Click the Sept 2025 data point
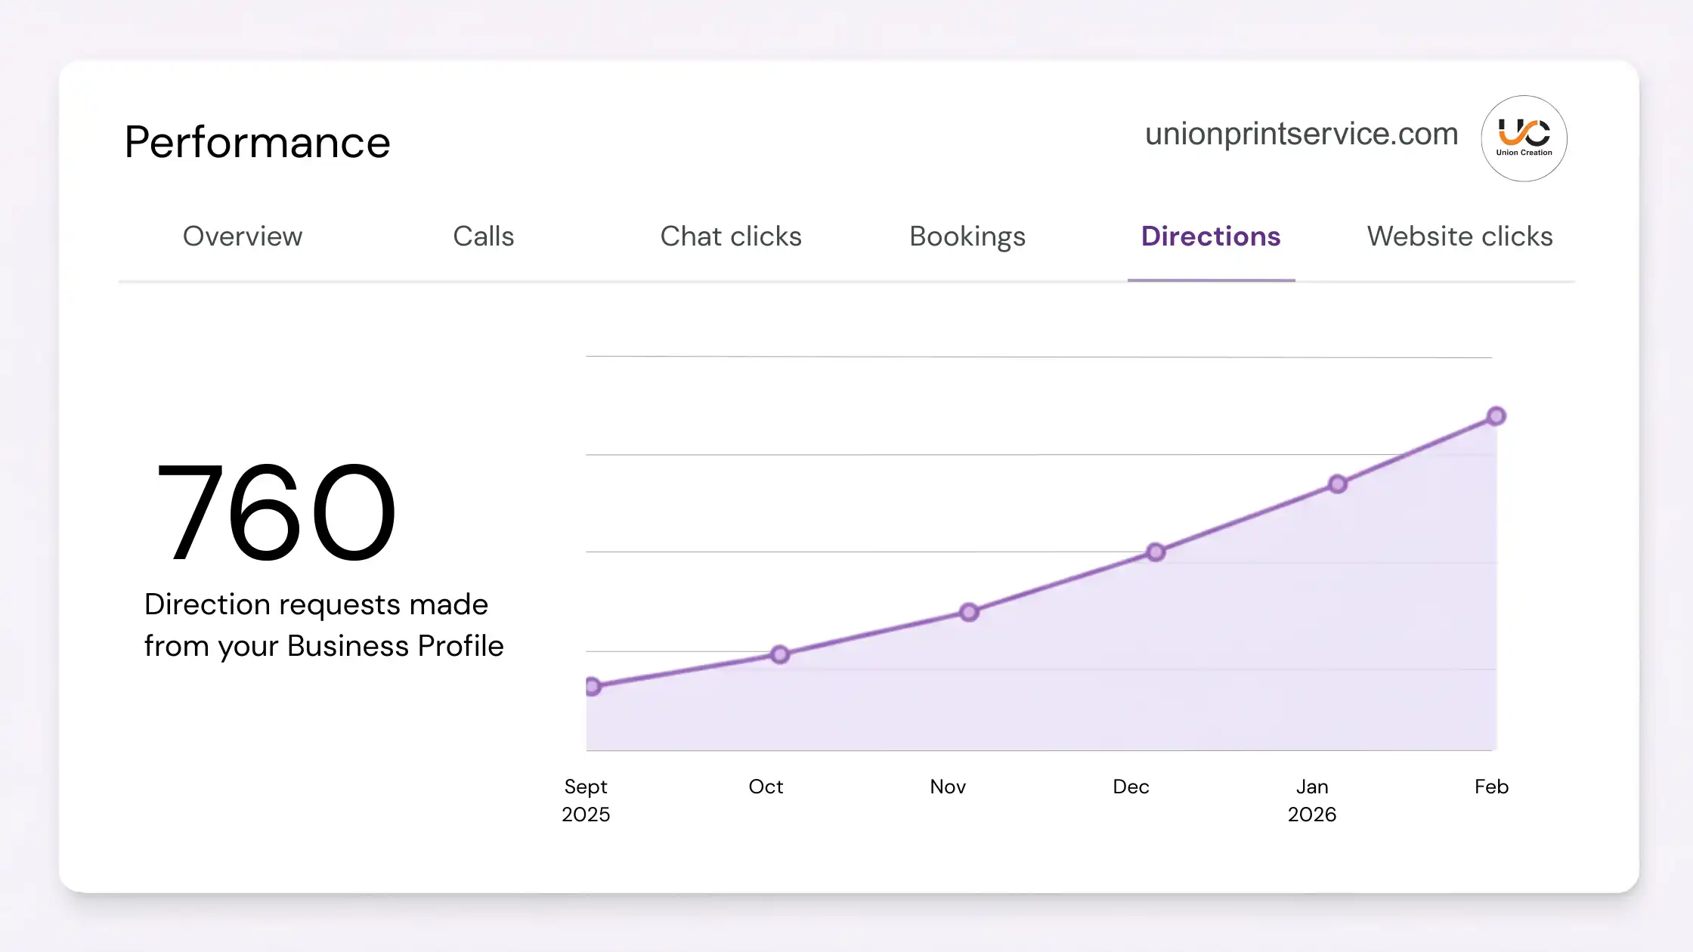This screenshot has height=952, width=1693. (593, 686)
